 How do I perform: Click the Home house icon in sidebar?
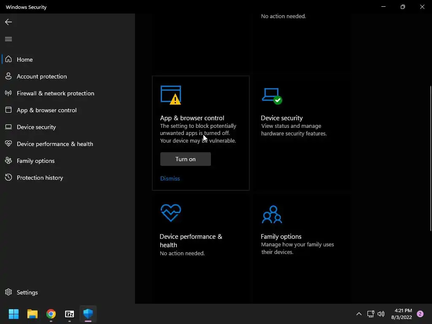coord(8,59)
